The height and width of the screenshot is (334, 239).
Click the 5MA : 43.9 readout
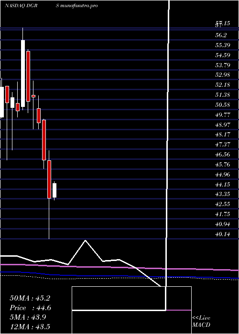[x=28, y=317]
